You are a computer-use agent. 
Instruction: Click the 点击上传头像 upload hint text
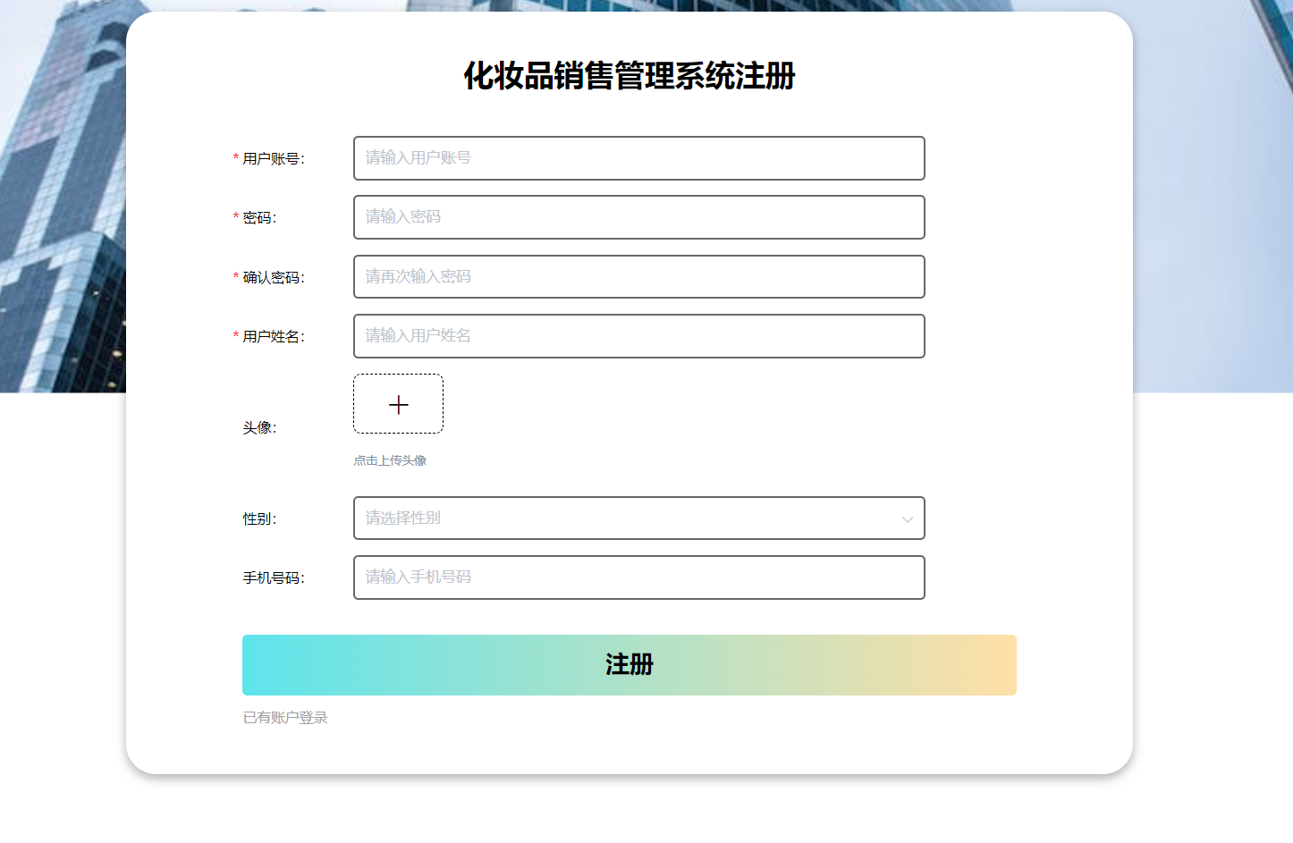click(391, 460)
